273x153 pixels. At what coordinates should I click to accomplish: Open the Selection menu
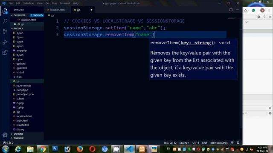[x=29, y=3]
